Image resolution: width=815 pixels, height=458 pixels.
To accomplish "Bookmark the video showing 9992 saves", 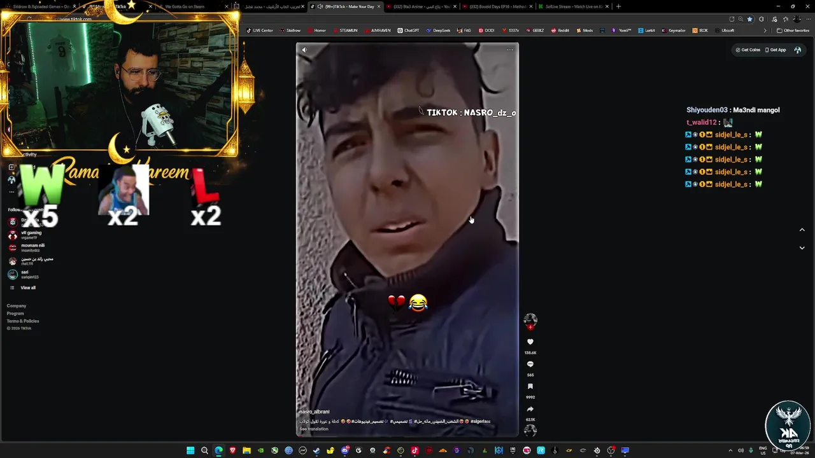I will click(530, 387).
